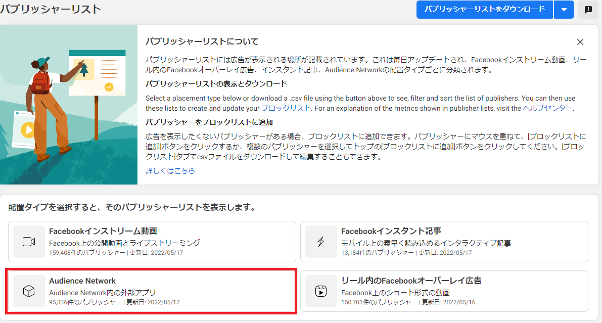Screen dimensions: 602x323
Task: Select the Facebookインスタント記事 title
Action: tap(391, 231)
